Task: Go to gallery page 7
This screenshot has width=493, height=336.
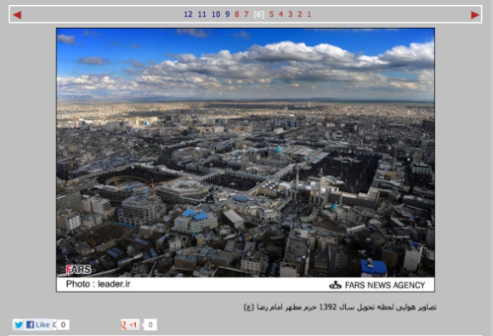Action: tap(246, 14)
